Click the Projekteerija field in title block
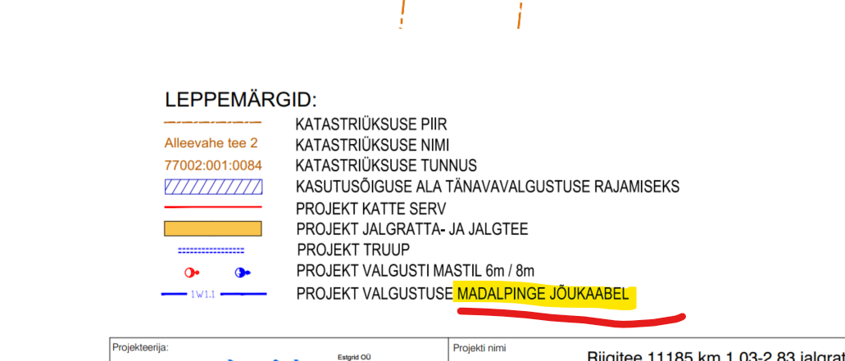This screenshot has height=361, width=845. tap(140, 347)
